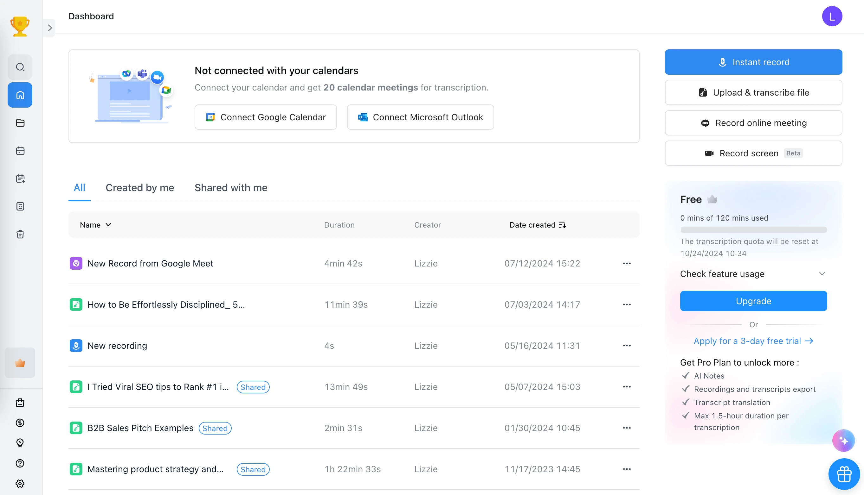The height and width of the screenshot is (495, 864).
Task: Open the folder icon in sidebar
Action: (20, 123)
